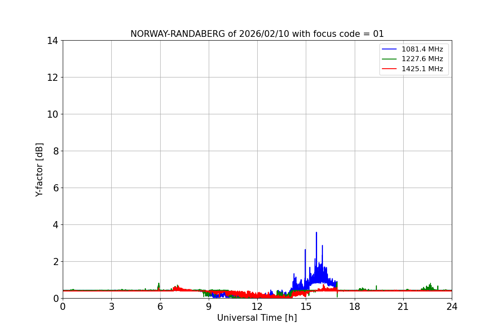Click x-axis tick label 3
502x335 pixels.
click(111, 307)
